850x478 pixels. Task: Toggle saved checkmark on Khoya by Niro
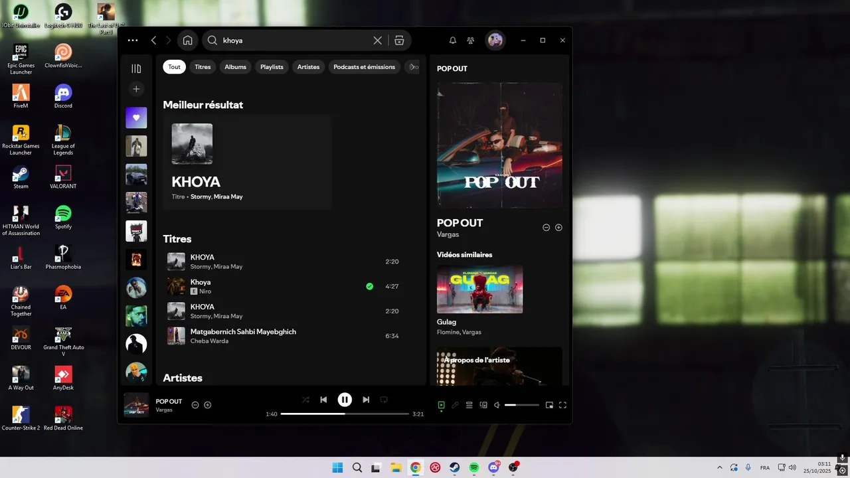370,287
